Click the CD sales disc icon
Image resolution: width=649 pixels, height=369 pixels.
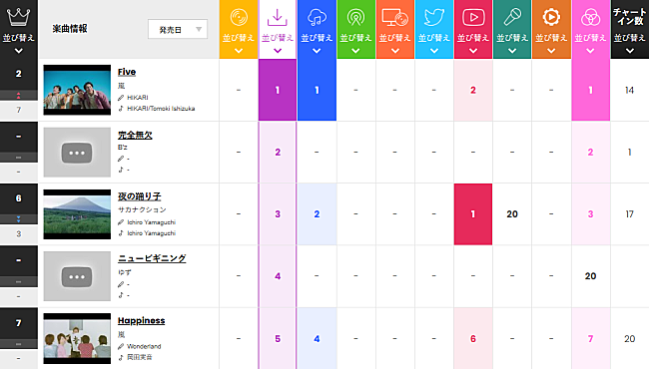[239, 17]
